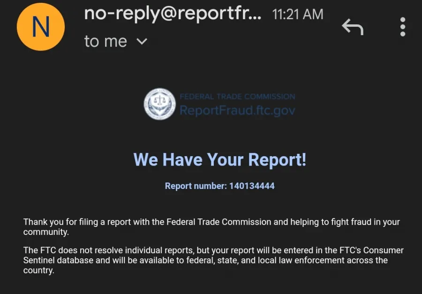Open sender no-reply@reportfr... address
Image resolution: width=422 pixels, height=294 pixels.
173,14
